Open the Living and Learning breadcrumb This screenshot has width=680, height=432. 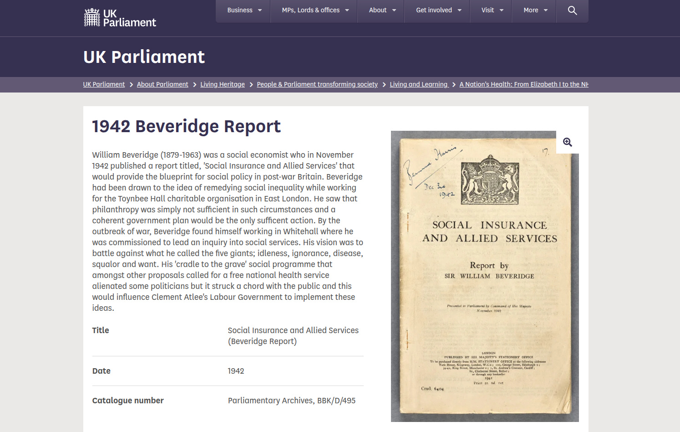[419, 84]
